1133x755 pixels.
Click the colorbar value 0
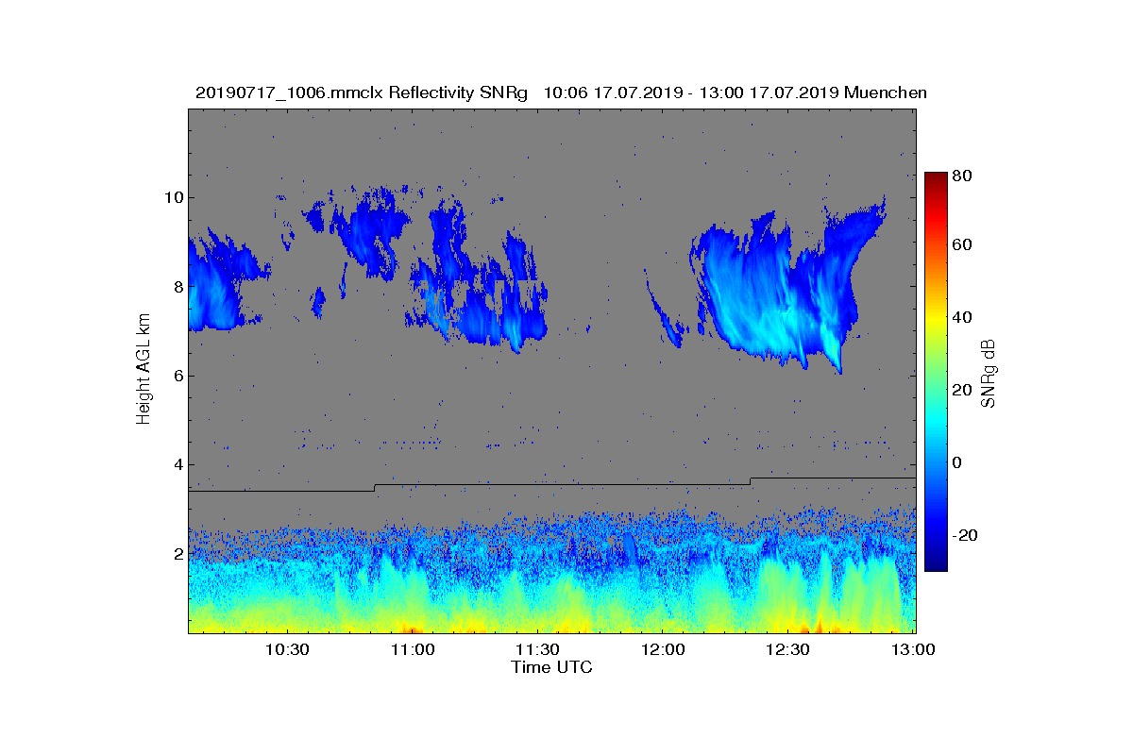point(959,462)
